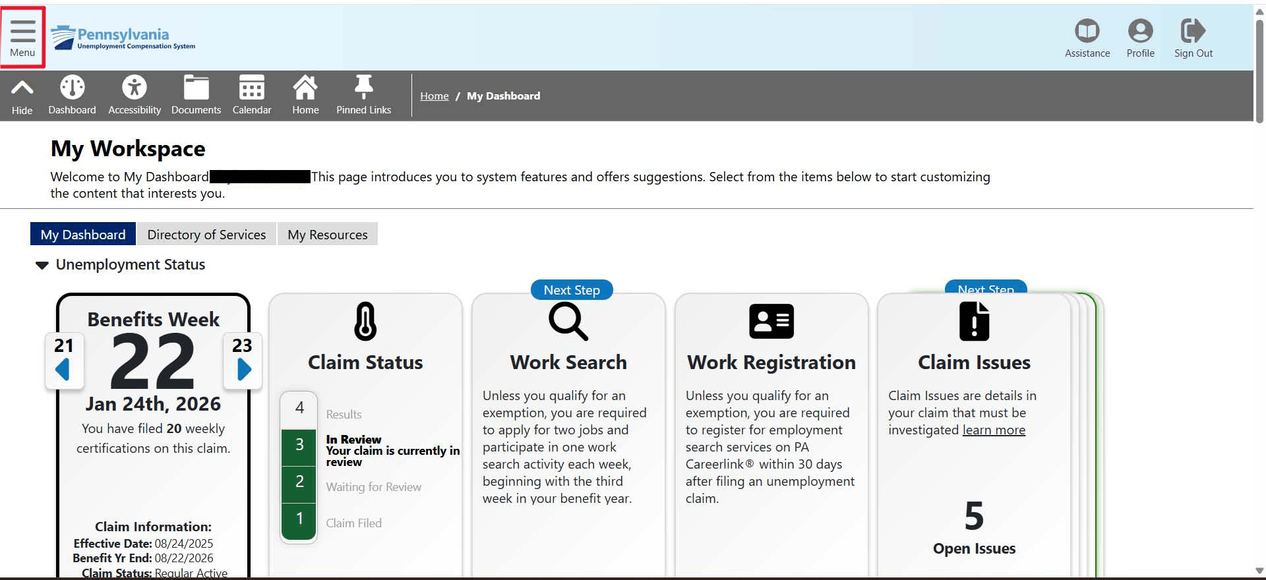Open the Accessibility icon in toolbar
Screen dimensions: 1266x580
pyautogui.click(x=135, y=88)
